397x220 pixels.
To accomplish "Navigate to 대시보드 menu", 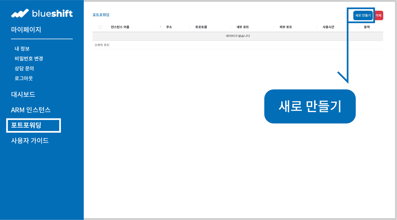I will [x=23, y=94].
